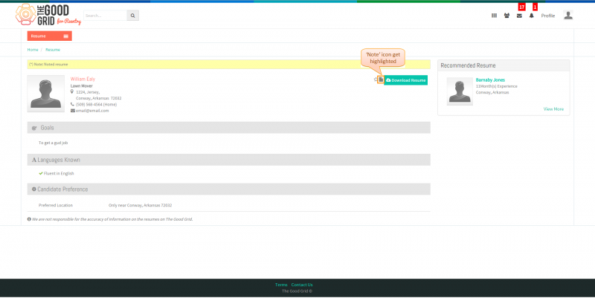Click the William Ealy name link
The height and width of the screenshot is (298, 595).
(83, 79)
